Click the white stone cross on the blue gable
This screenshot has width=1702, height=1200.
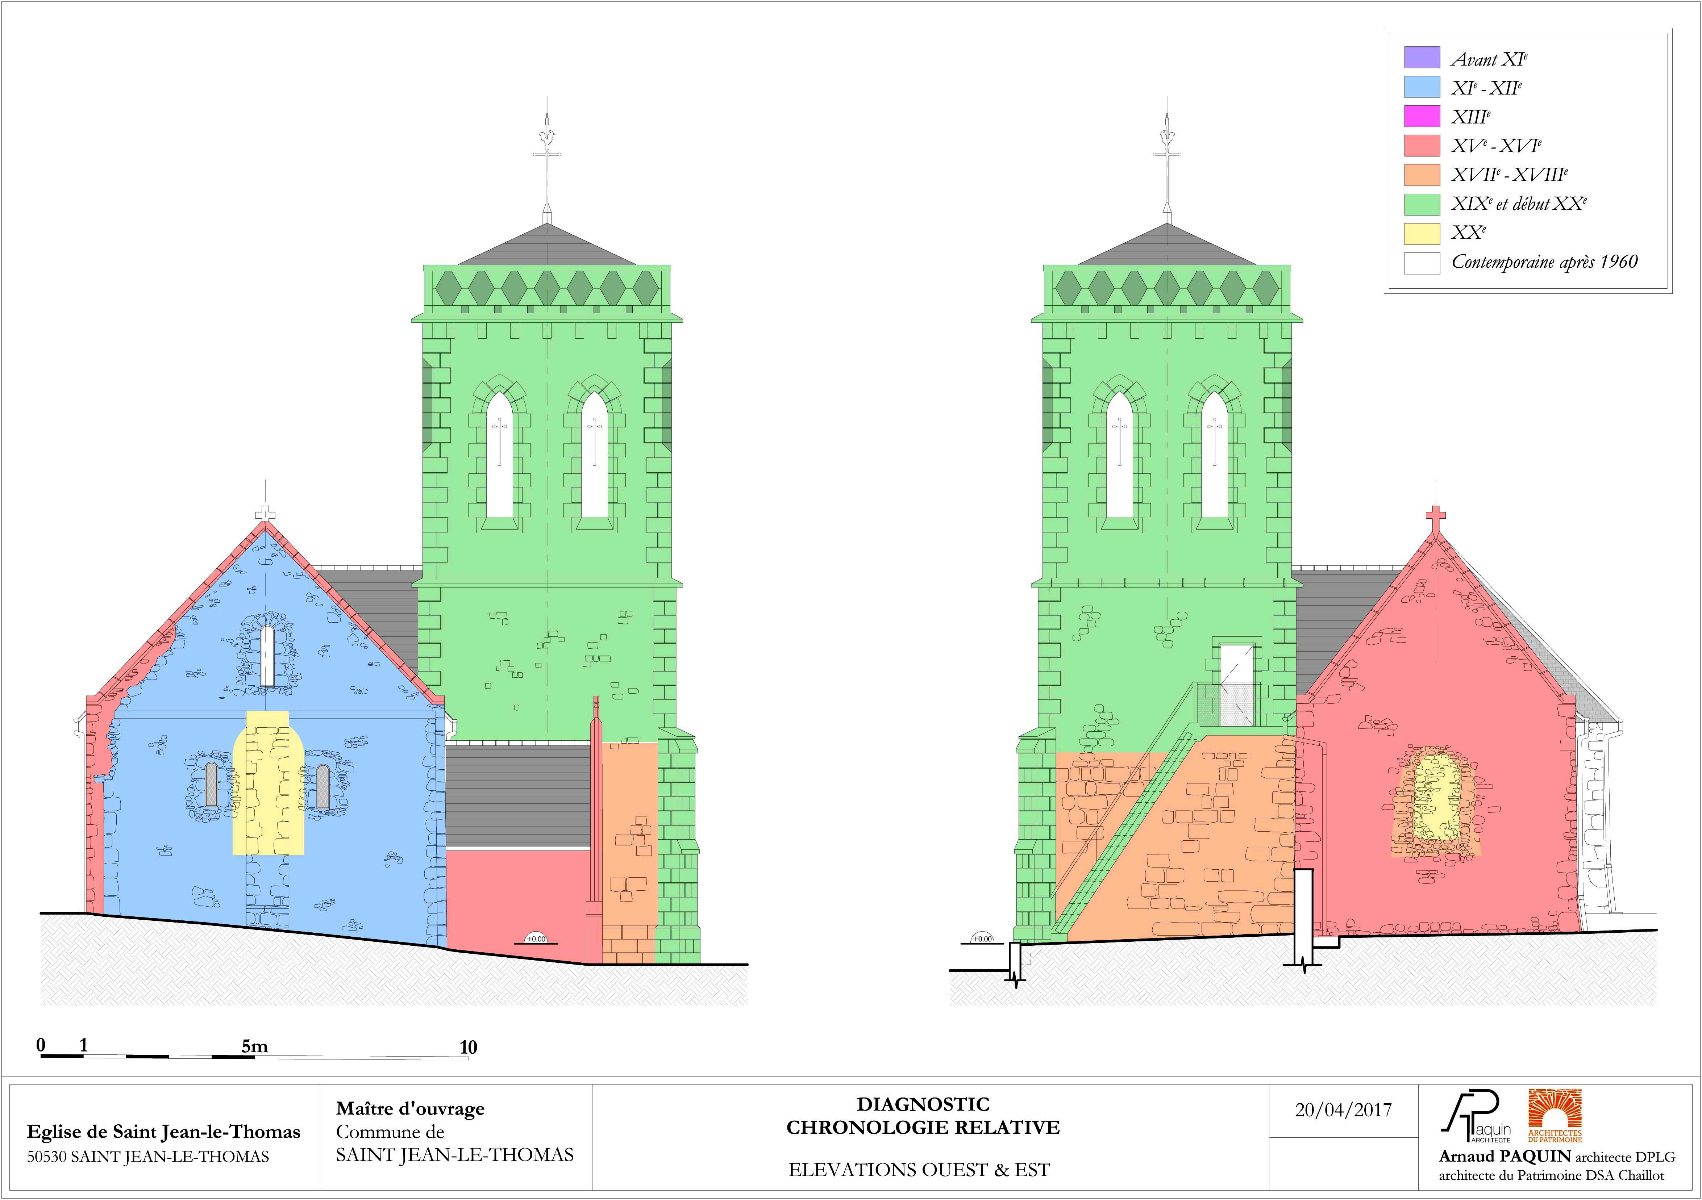(x=265, y=513)
